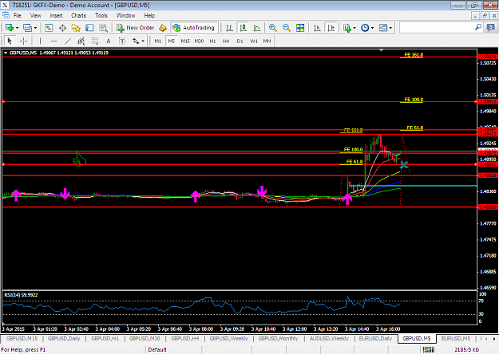Screen dimensions: 499x354
Task: Switch chart to Candlesticks mode
Action: [x=244, y=28]
